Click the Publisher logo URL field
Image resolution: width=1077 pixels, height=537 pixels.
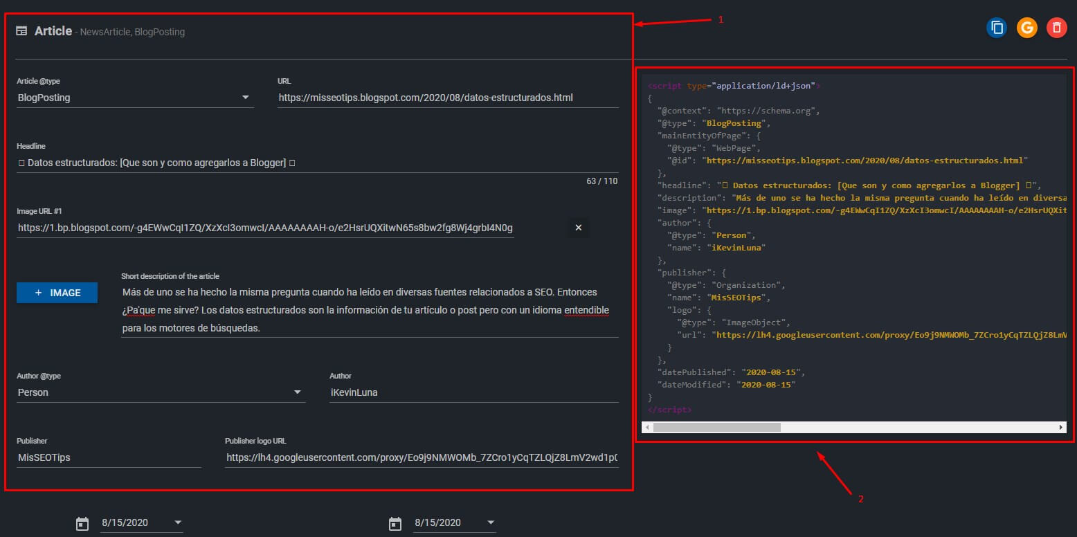click(x=422, y=457)
